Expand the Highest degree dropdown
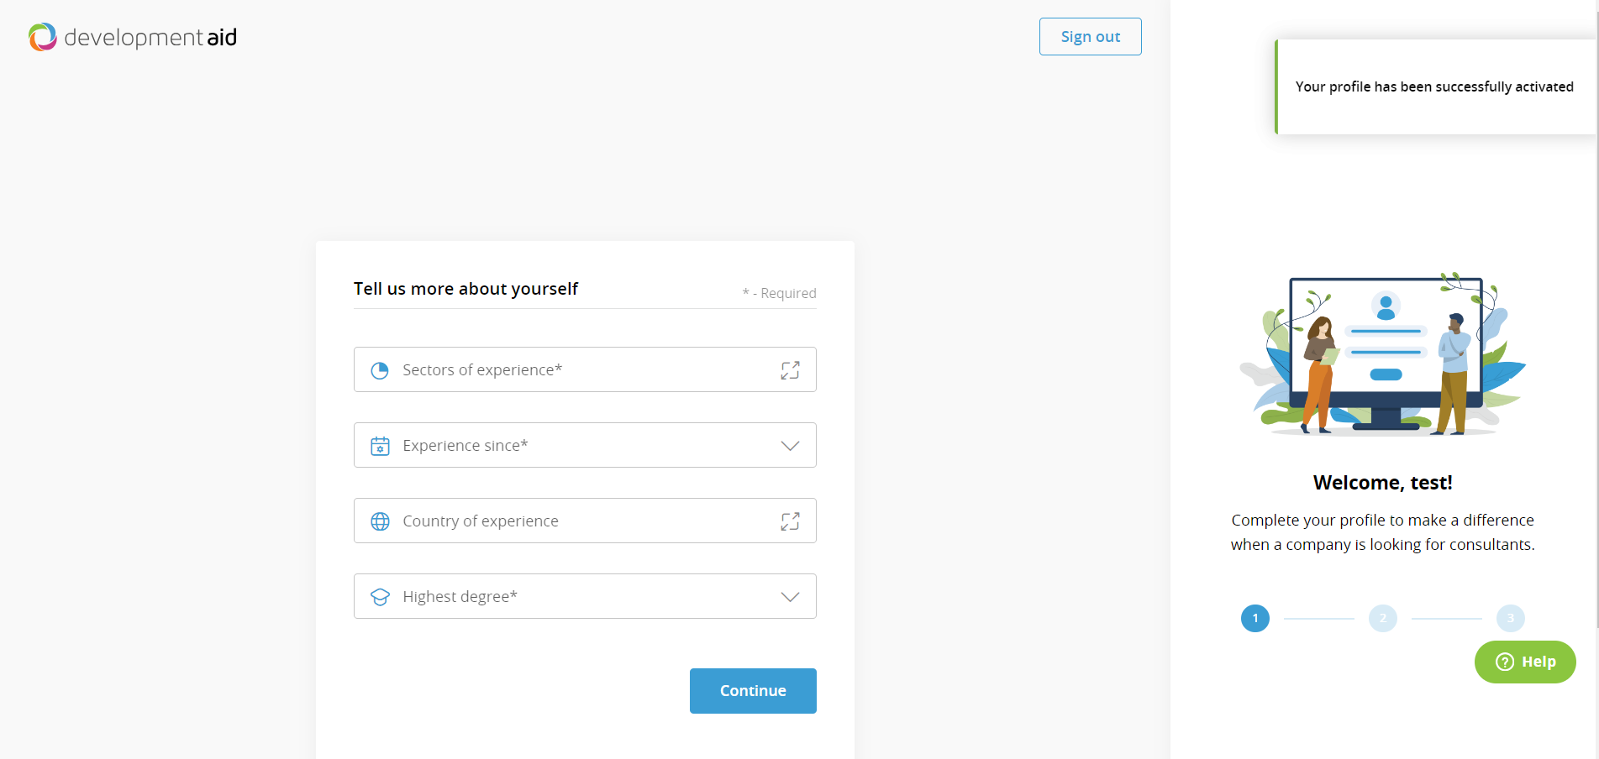The image size is (1599, 759). click(x=789, y=596)
